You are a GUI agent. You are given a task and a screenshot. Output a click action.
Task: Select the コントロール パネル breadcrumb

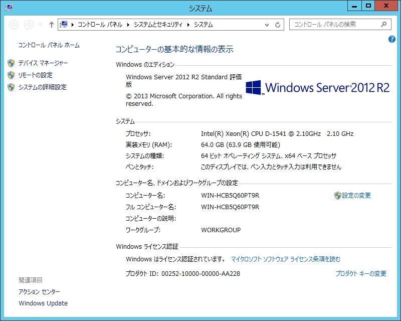tap(100, 25)
